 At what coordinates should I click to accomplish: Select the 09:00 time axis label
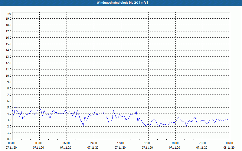[93, 143]
